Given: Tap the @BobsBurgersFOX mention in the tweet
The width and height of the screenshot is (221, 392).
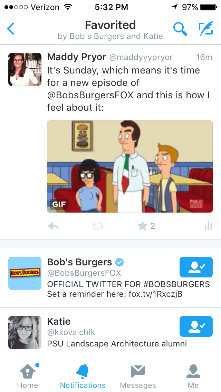Looking at the screenshot, I should [x=90, y=95].
